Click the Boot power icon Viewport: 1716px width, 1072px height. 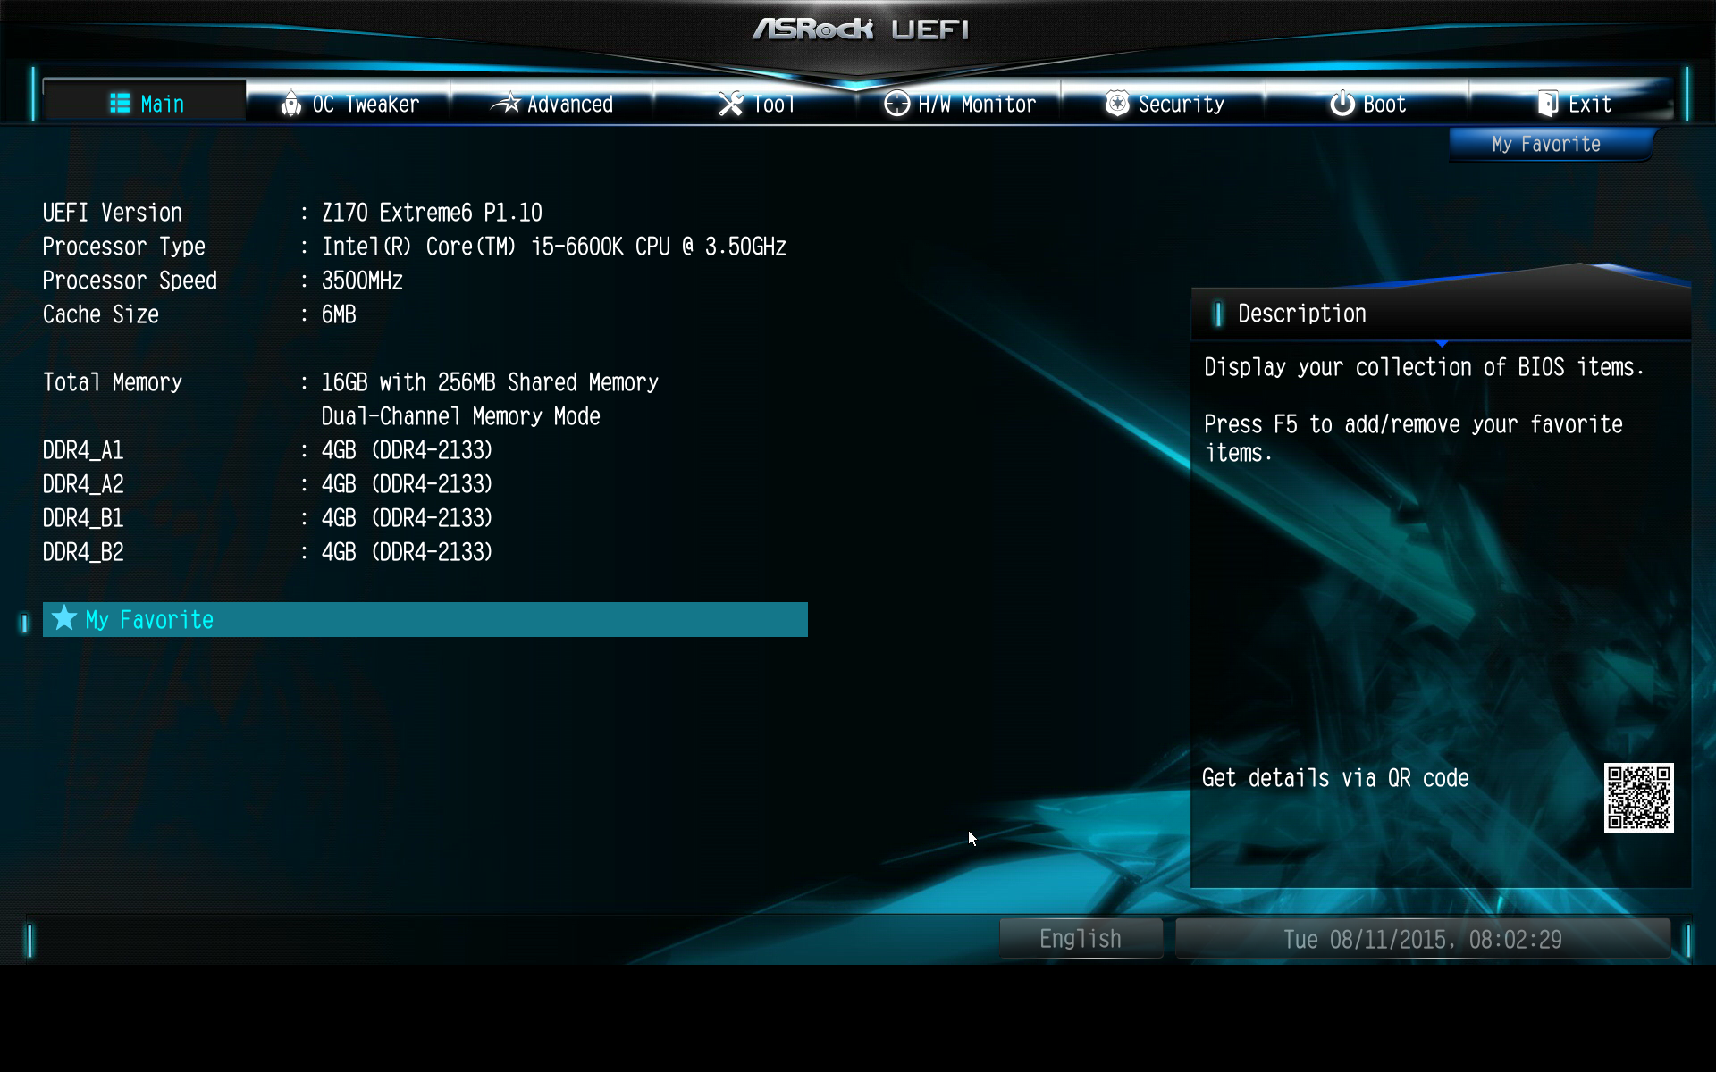(x=1342, y=104)
